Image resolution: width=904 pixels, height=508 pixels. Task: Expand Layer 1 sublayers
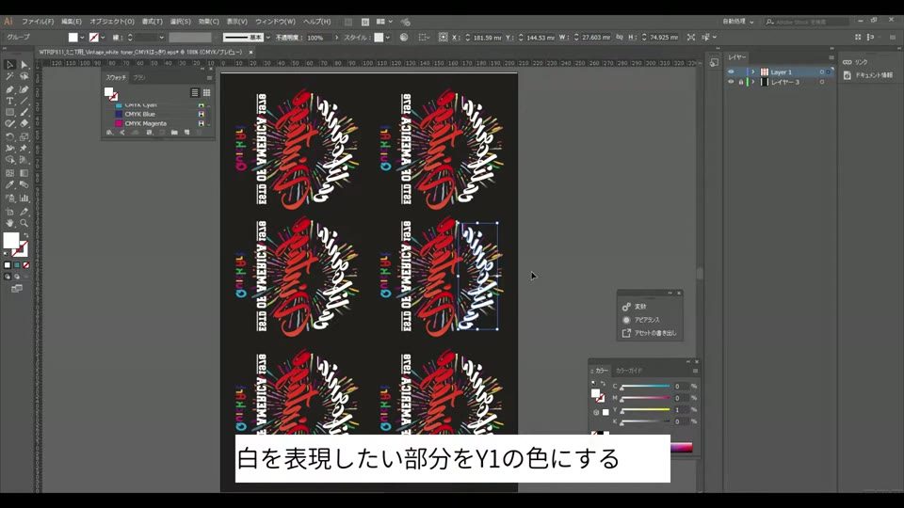pos(752,72)
